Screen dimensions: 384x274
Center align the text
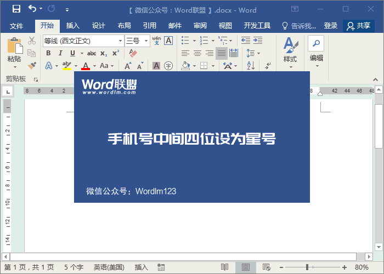(x=197, y=53)
